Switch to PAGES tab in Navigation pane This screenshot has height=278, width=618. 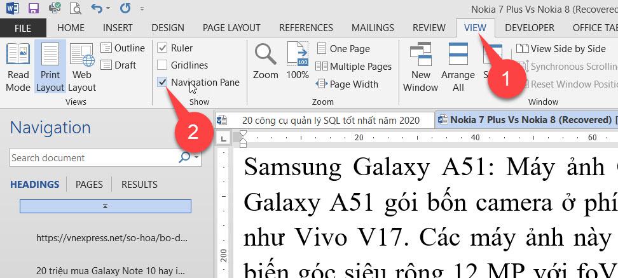click(x=89, y=185)
